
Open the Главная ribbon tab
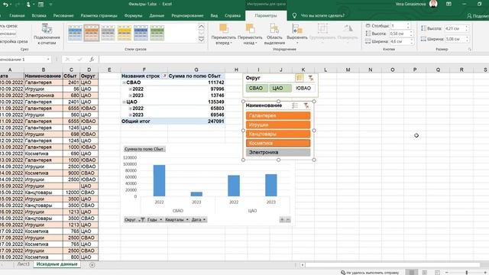pos(17,15)
